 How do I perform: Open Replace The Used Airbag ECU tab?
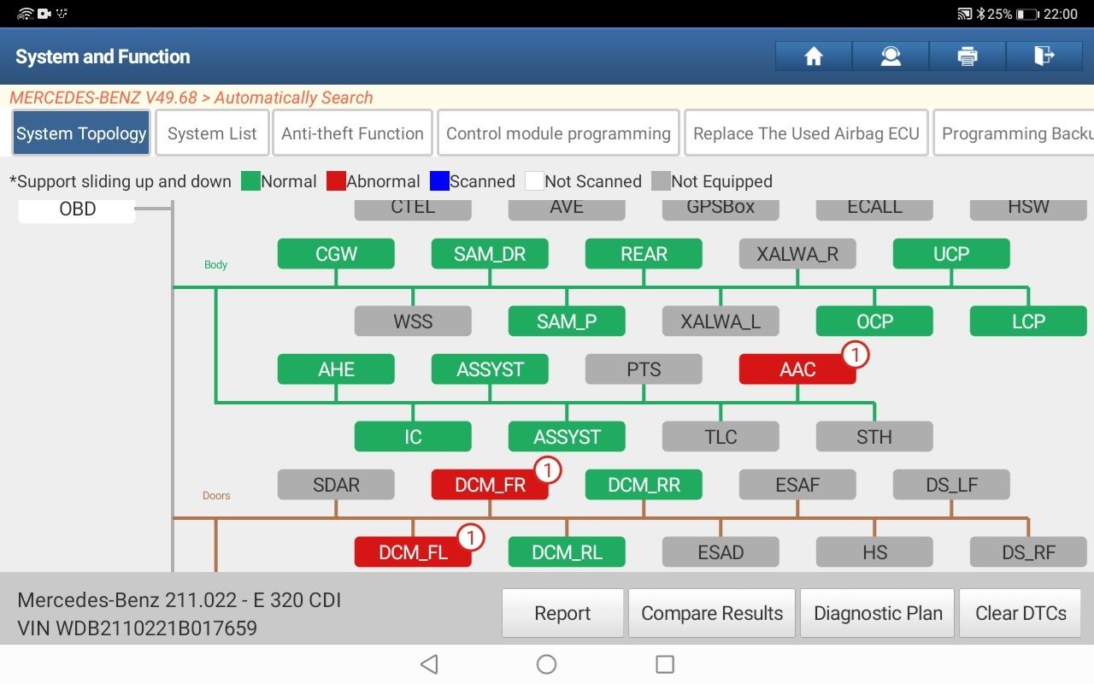coord(806,133)
